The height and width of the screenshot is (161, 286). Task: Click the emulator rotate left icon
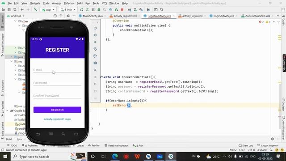95,49
